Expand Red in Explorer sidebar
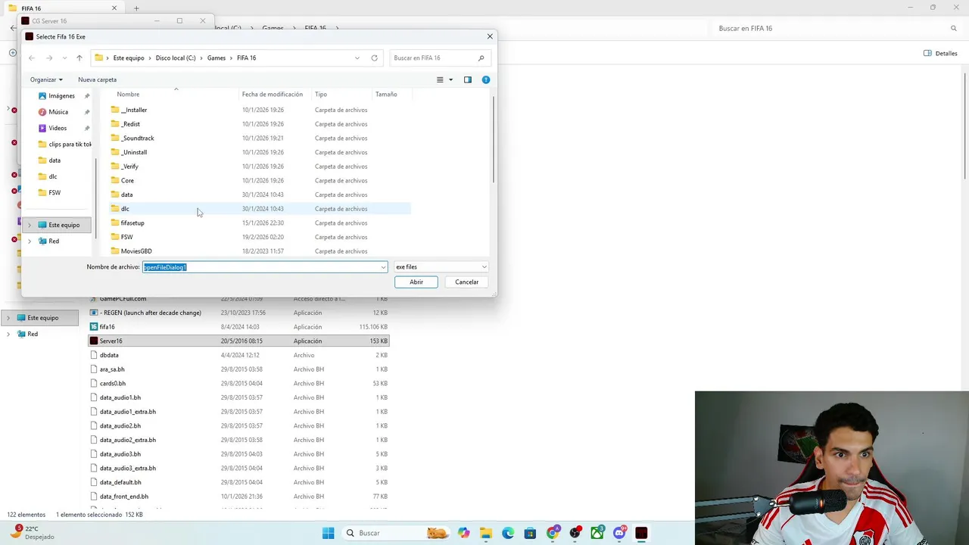 (x=8, y=334)
